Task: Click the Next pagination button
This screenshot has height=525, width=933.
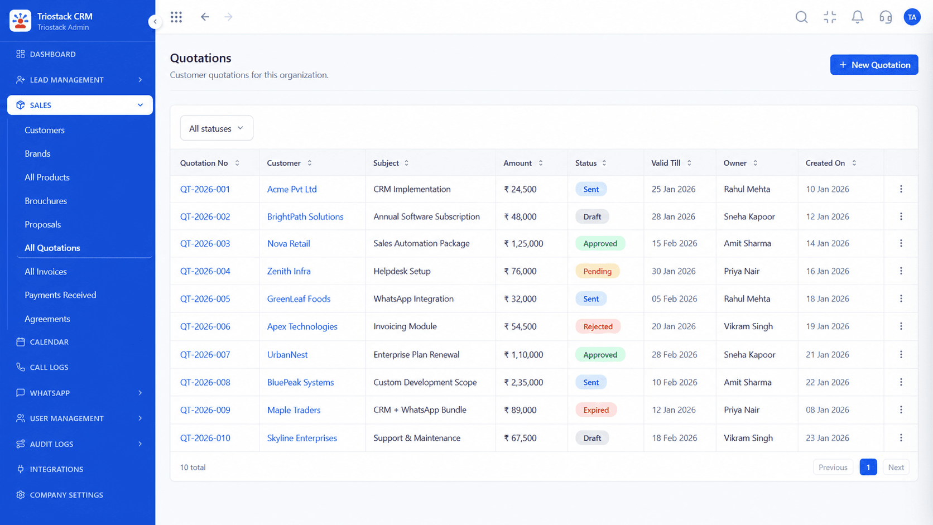Action: pos(896,468)
